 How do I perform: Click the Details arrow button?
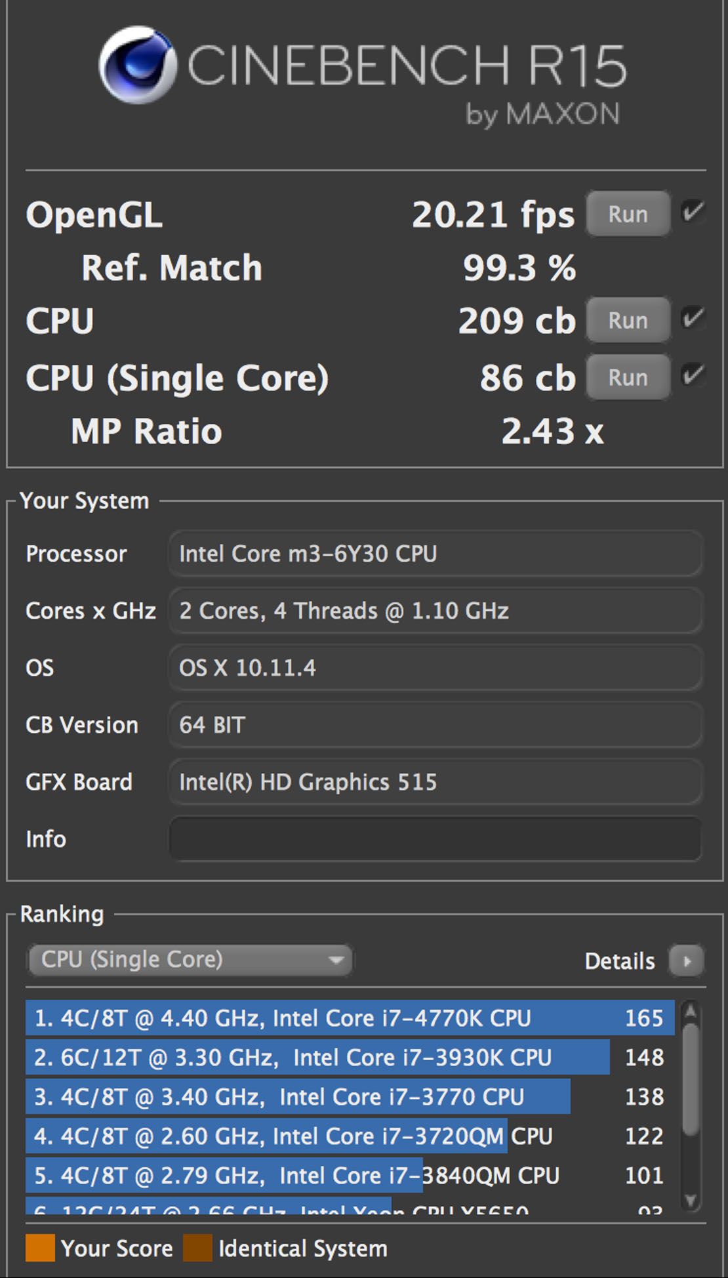(x=687, y=961)
